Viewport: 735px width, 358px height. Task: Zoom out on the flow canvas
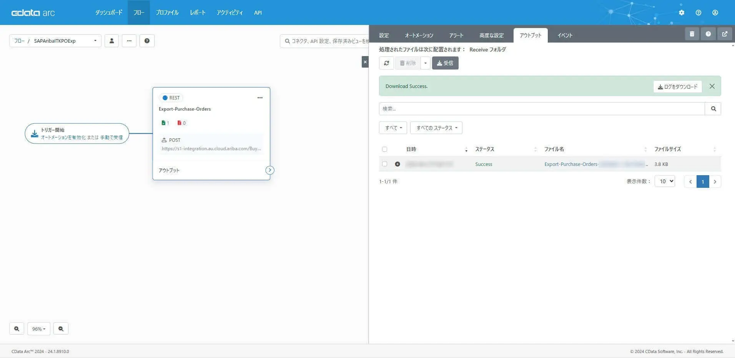[61, 329]
